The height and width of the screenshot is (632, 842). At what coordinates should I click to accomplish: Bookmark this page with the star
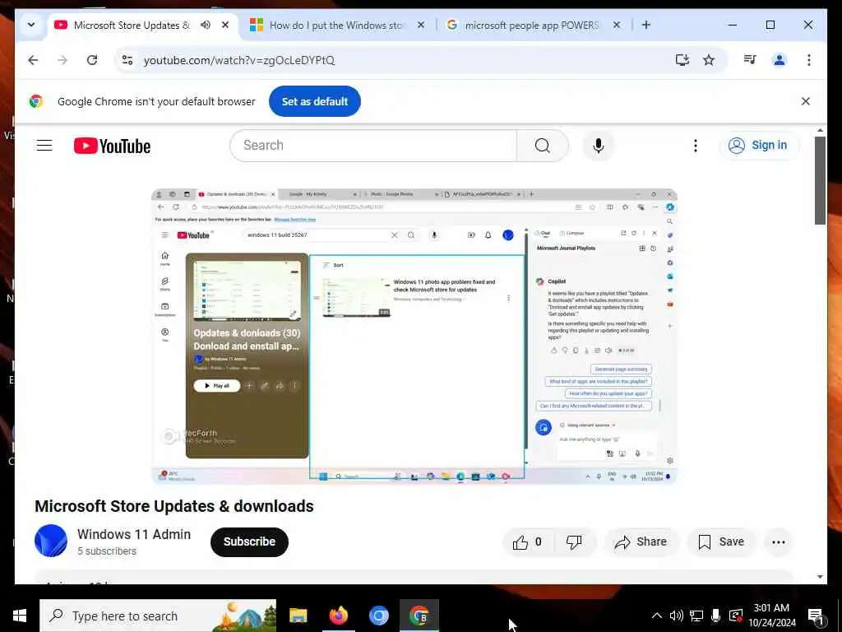coord(709,60)
